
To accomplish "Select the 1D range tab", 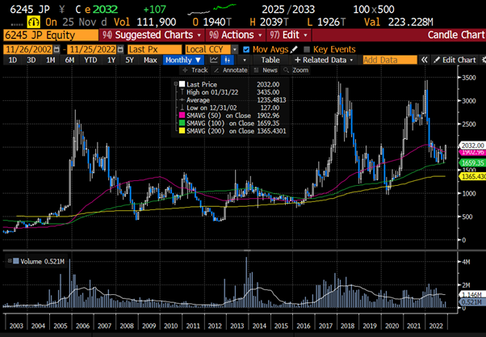I will (x=12, y=60).
